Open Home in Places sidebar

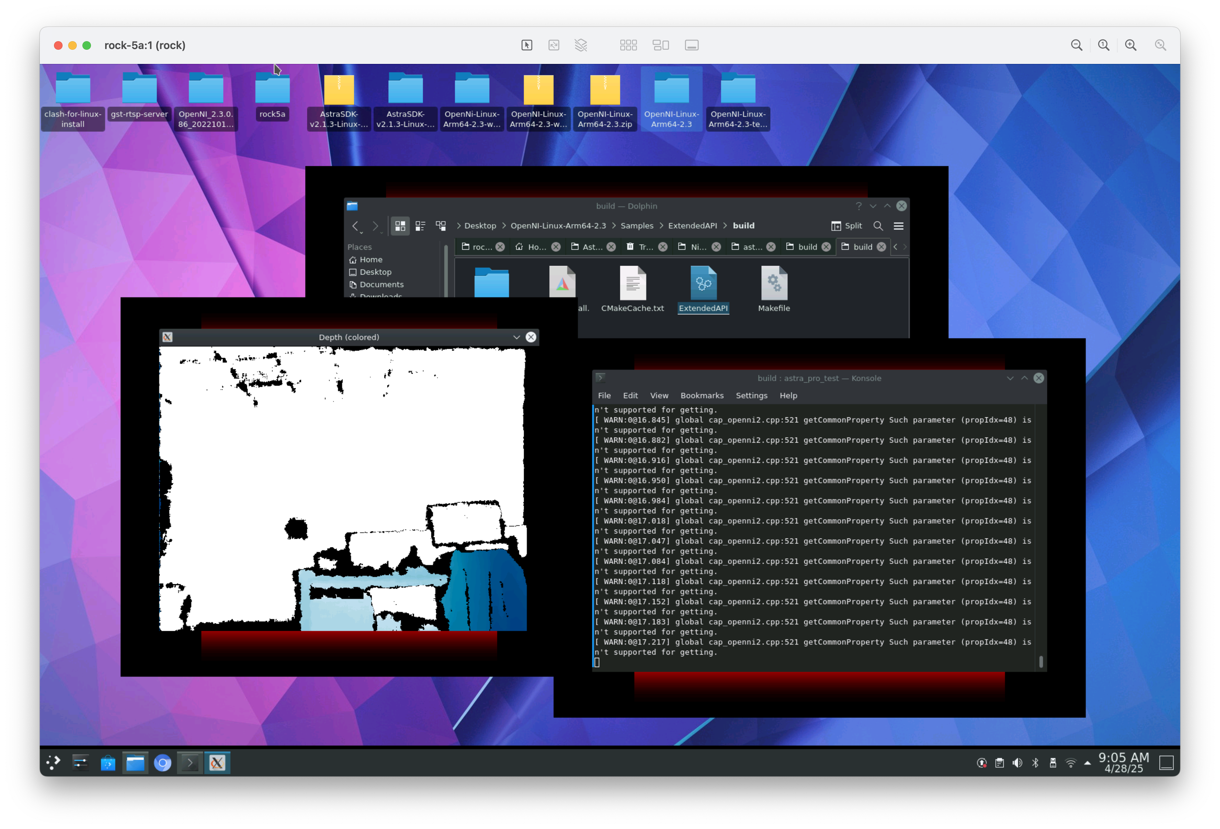(x=371, y=260)
